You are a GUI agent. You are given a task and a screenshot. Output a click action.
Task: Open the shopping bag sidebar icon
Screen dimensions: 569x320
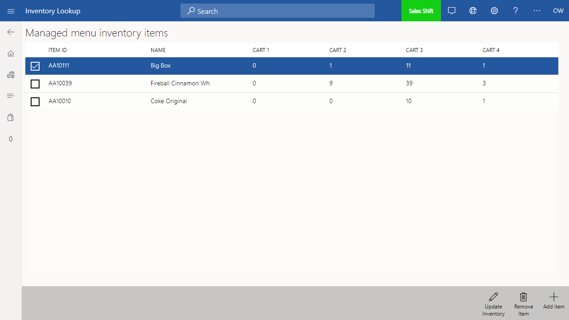coord(11,117)
